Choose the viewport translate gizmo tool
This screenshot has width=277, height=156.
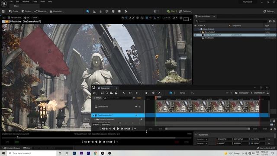coord(126,18)
